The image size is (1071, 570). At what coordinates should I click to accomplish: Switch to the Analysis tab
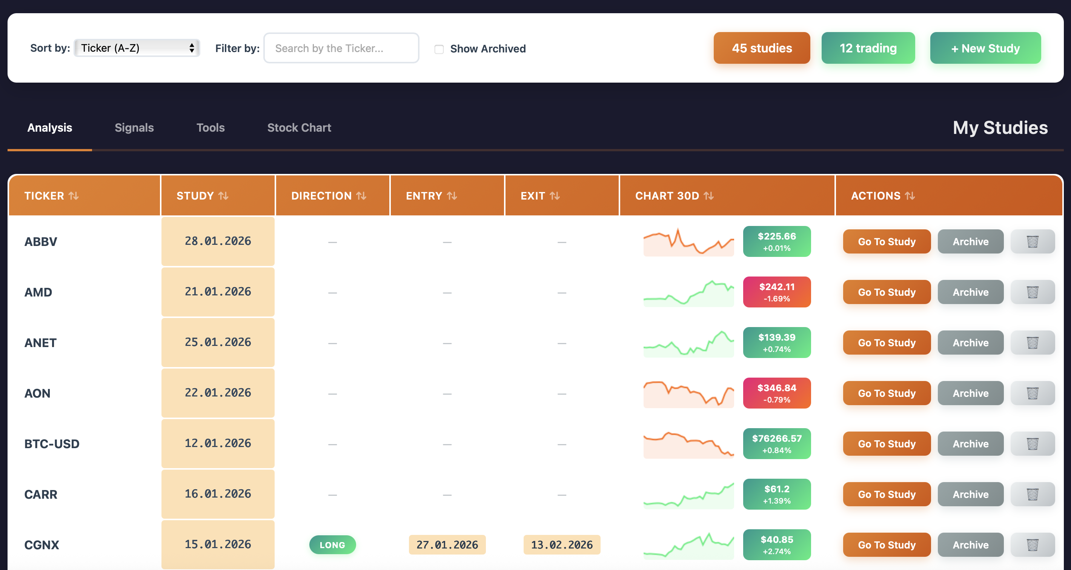point(50,128)
